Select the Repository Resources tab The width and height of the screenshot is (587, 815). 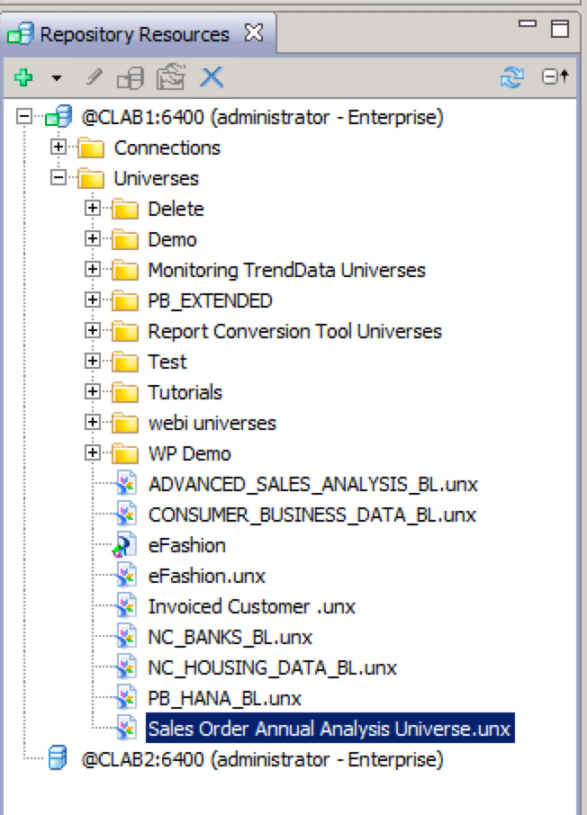[135, 34]
